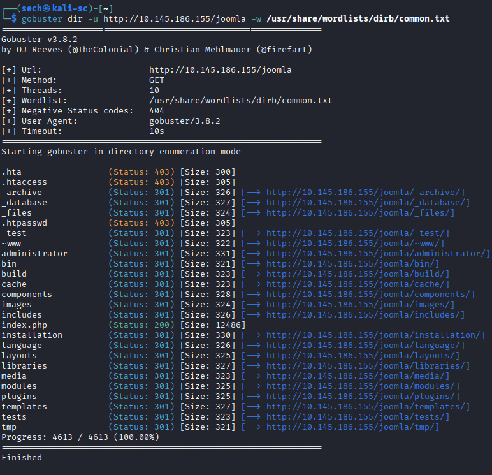The width and height of the screenshot is (492, 475).
Task: Click the 'Status: 200' text for index.php
Action: 141,325
